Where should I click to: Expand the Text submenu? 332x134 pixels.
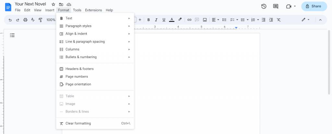95,18
